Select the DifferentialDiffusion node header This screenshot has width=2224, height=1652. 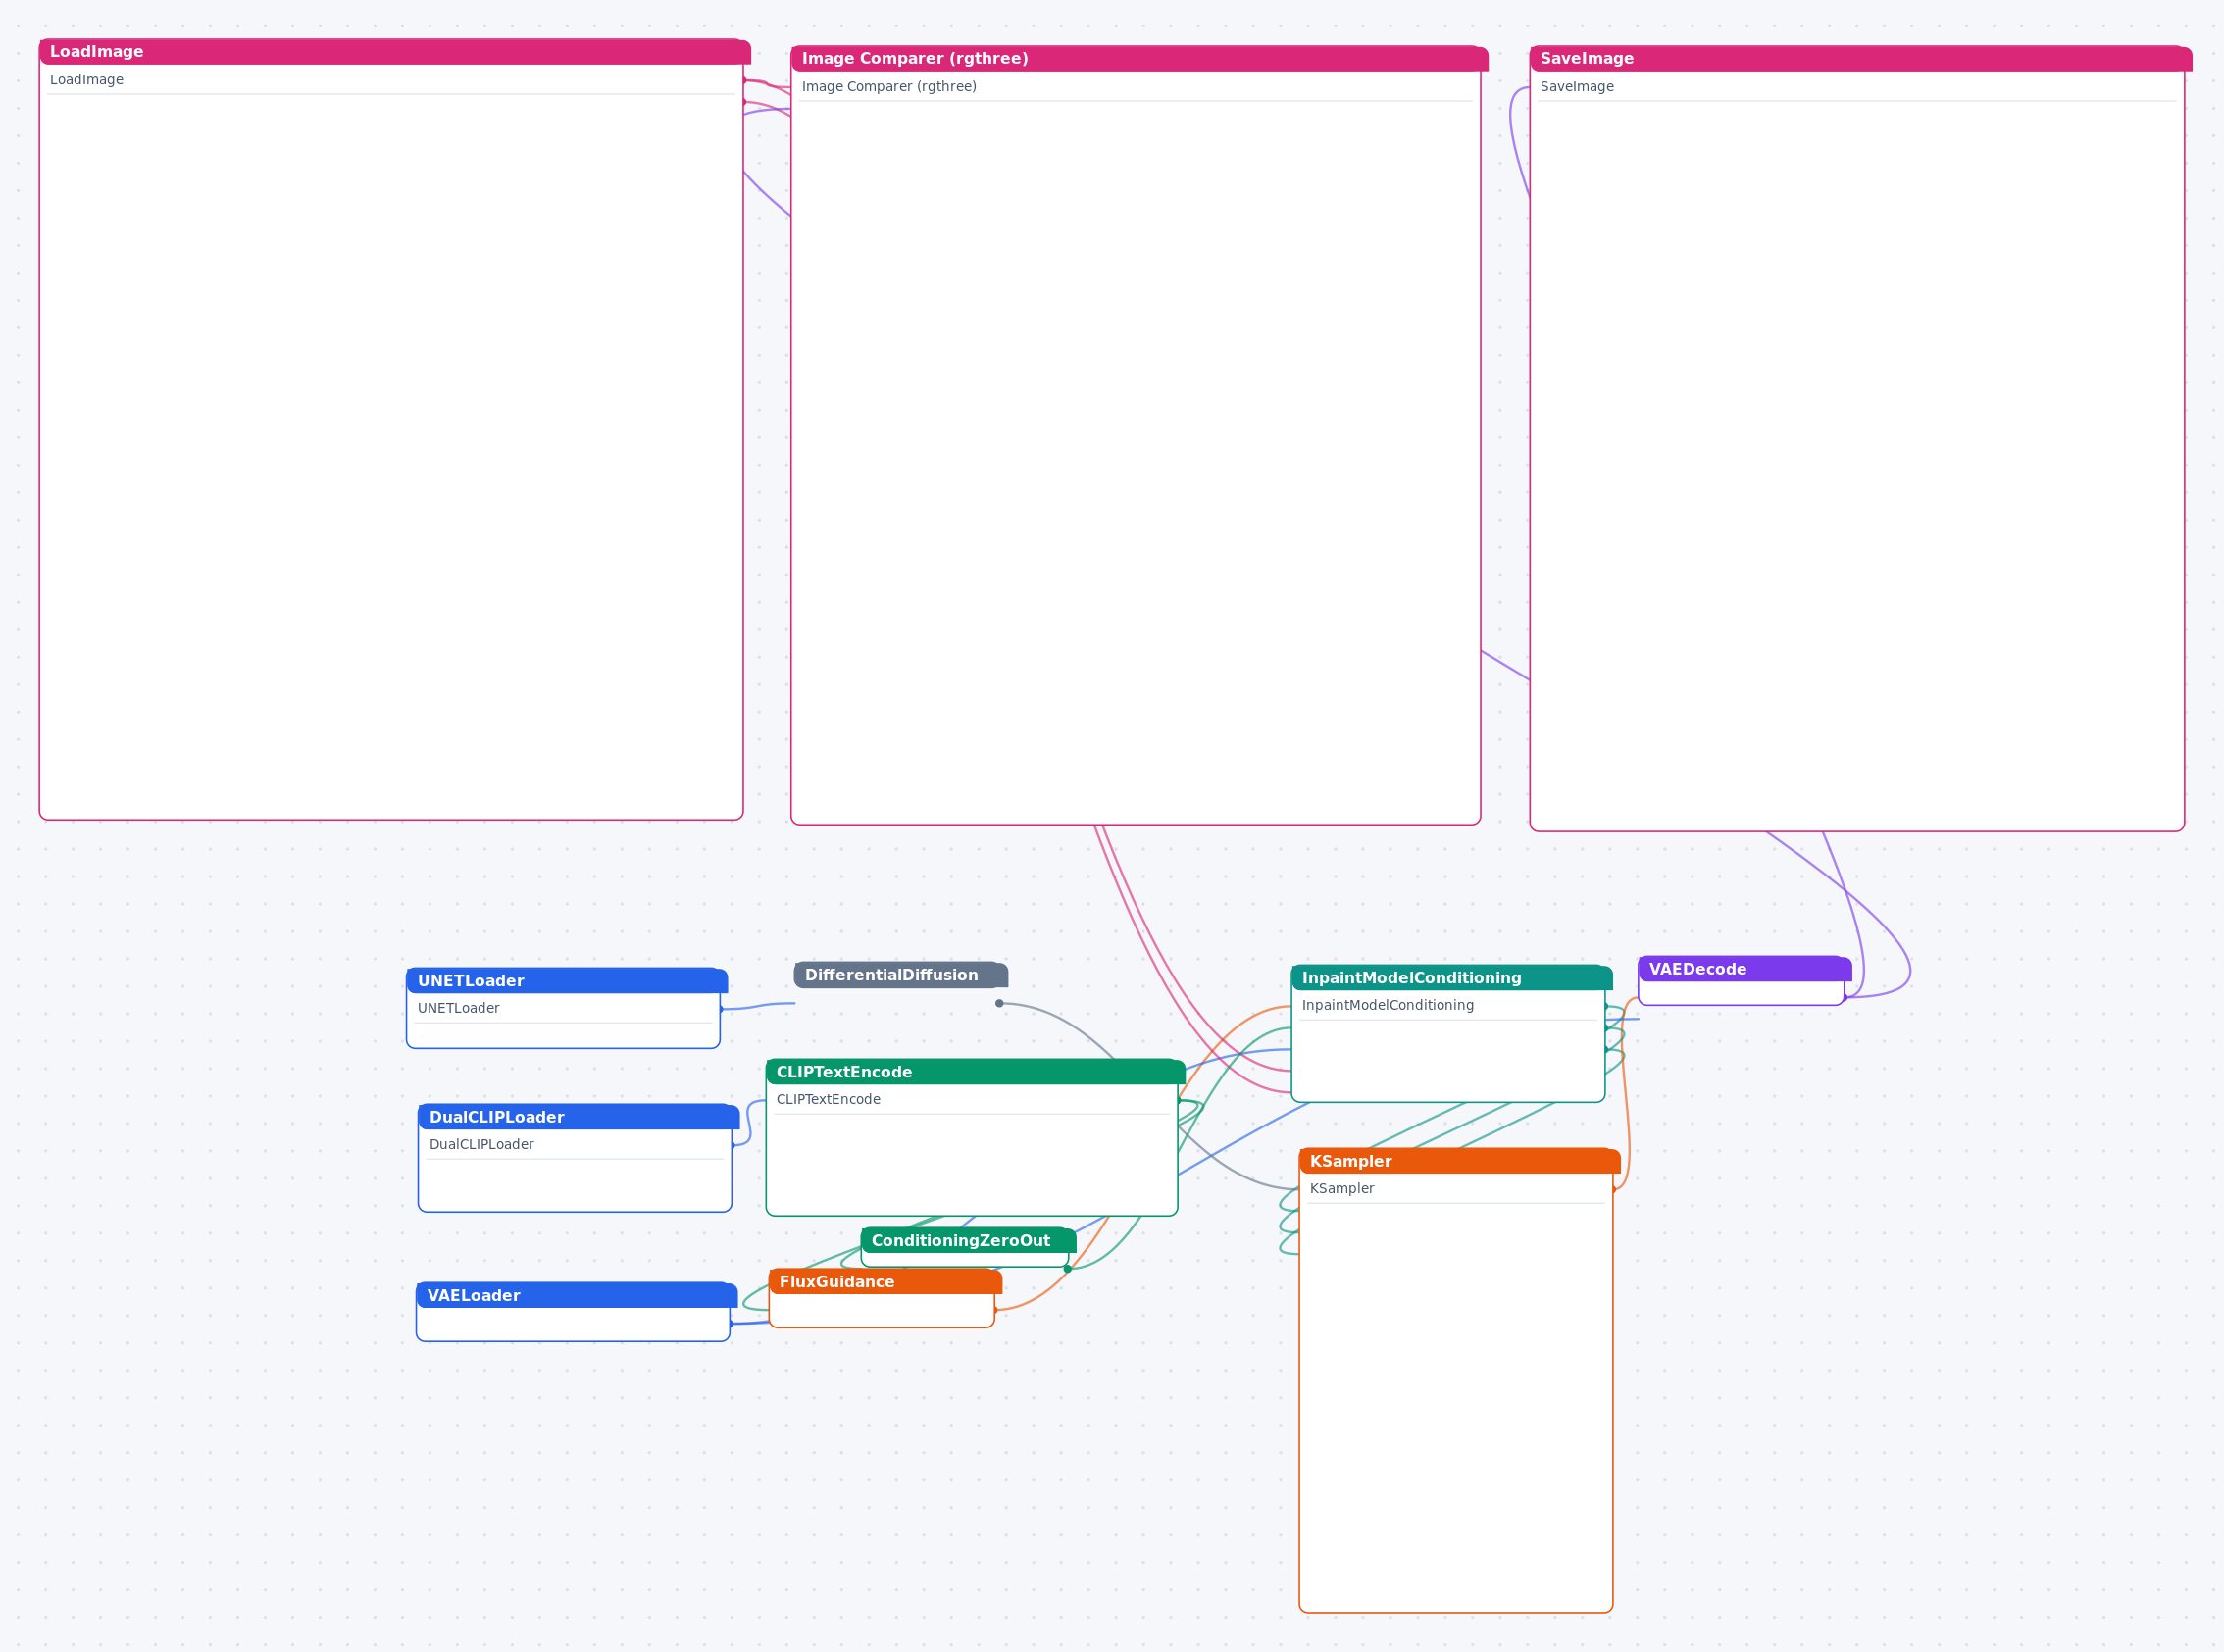(900, 975)
